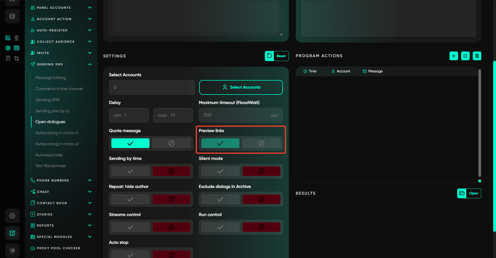Click the trash icon in Program Actions

coord(477,56)
